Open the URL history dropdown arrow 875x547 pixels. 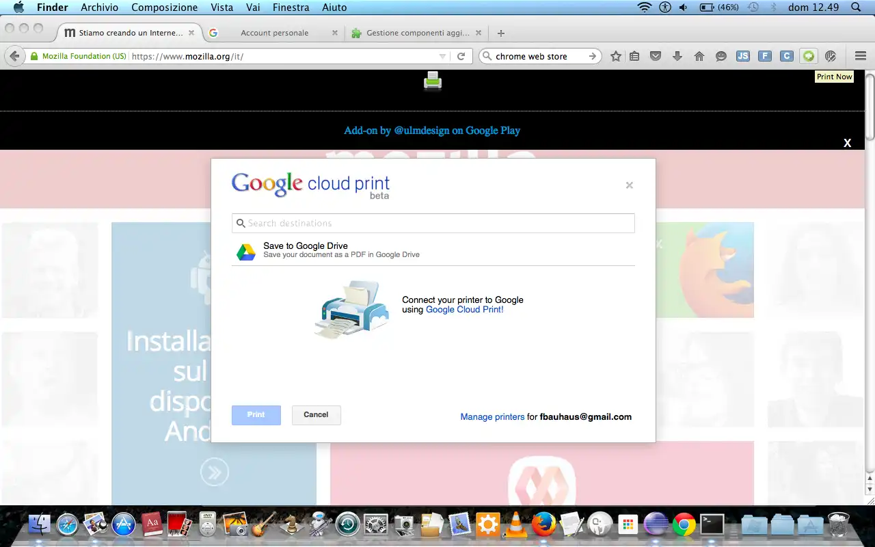[x=442, y=56]
